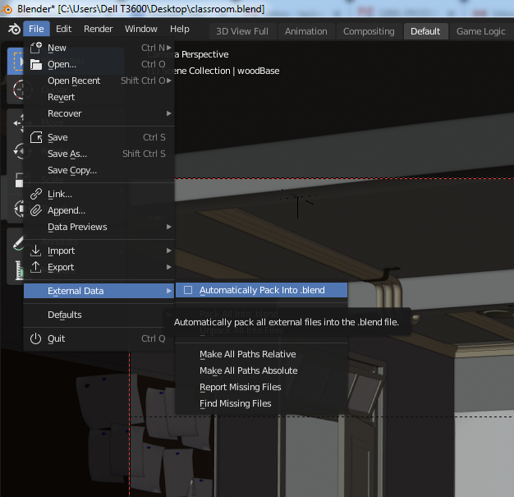Click Report Missing Files
514x497 pixels.
point(261,387)
